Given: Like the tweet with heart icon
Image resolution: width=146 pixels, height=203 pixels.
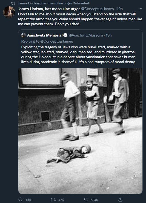Looking at the screenshot, I should (86, 200).
